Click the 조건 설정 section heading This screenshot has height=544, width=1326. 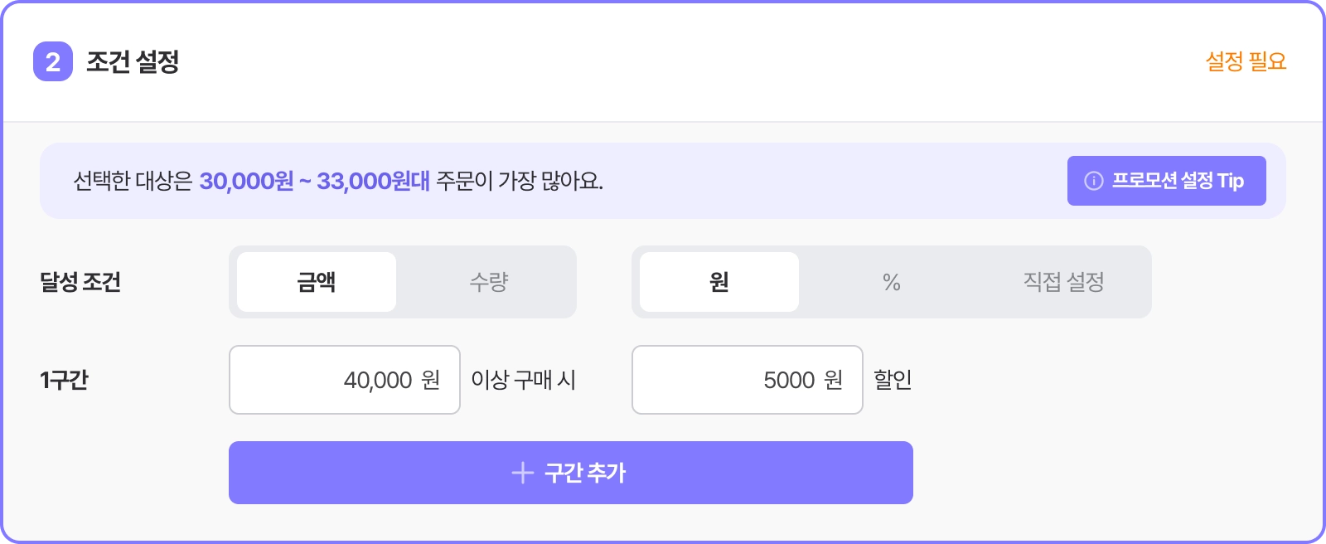pyautogui.click(x=133, y=61)
